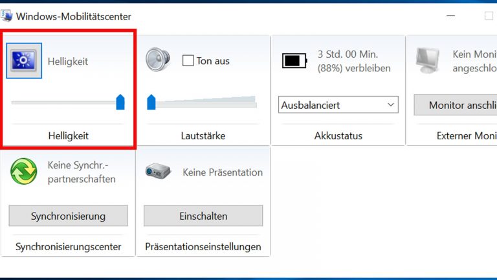The width and height of the screenshot is (497, 280).
Task: Click the volume speaker icon
Action: (157, 60)
